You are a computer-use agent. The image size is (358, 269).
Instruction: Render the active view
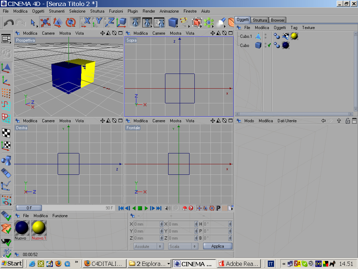pos(135,22)
